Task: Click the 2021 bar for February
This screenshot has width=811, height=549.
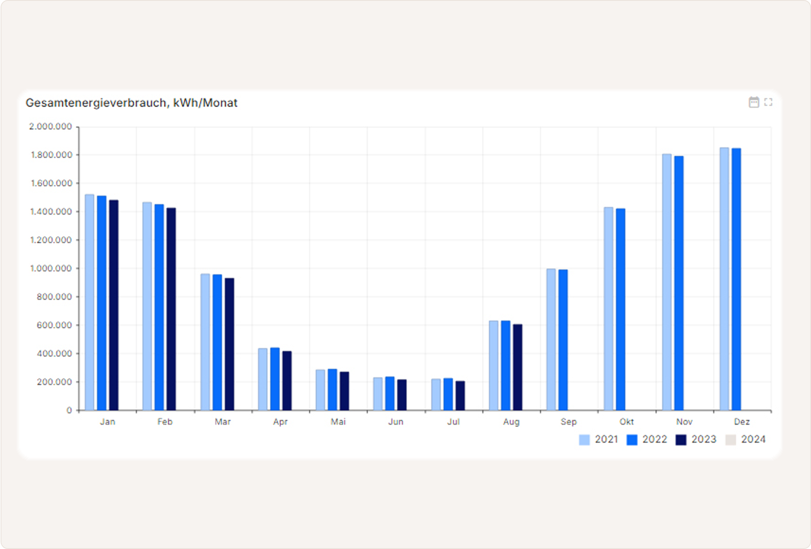Action: coord(147,306)
